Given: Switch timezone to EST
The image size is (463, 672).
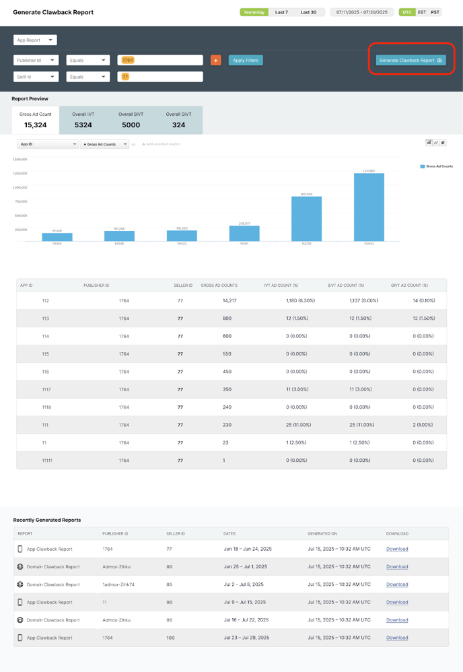Looking at the screenshot, I should point(422,12).
